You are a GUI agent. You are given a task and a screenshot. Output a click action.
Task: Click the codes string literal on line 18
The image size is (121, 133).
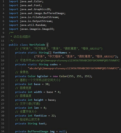pyautogui.click(x=74, y=68)
